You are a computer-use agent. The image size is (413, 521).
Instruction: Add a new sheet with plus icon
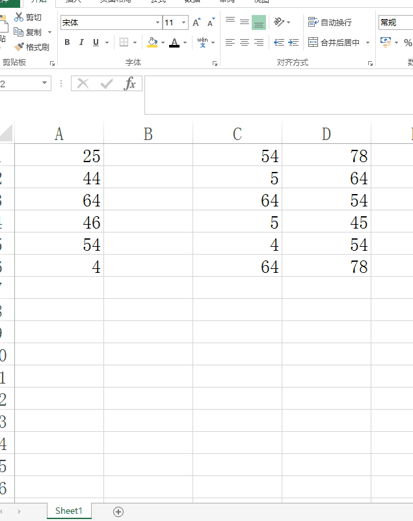[118, 512]
